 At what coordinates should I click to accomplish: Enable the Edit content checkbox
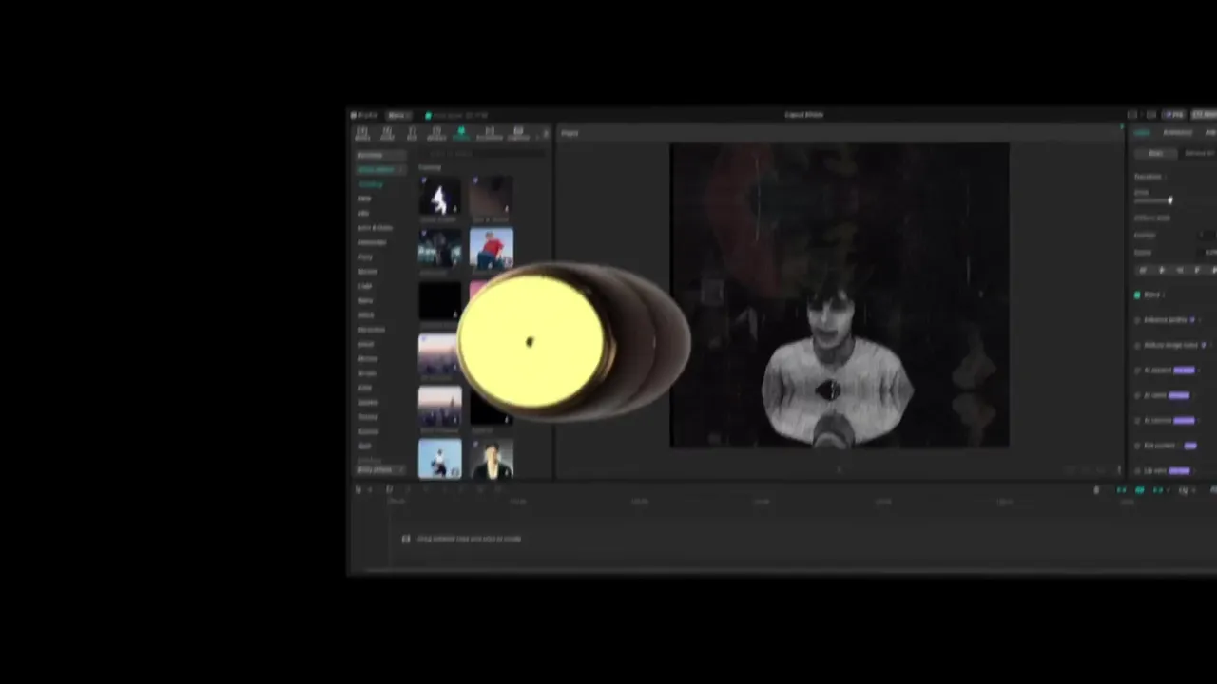[x=1138, y=446]
